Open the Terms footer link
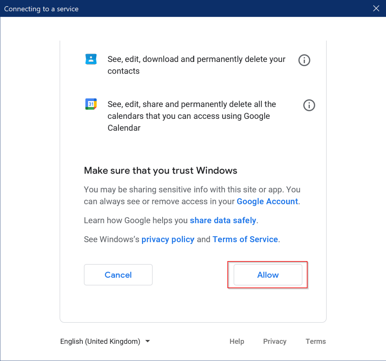Image resolution: width=386 pixels, height=361 pixels. (x=316, y=341)
